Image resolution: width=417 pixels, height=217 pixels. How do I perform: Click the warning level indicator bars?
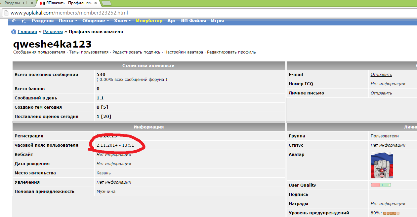(391, 213)
